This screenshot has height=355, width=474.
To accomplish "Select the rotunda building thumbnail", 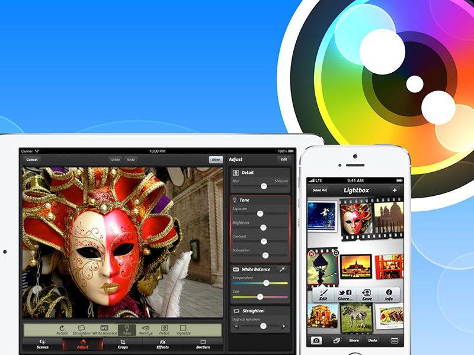I will point(322,316).
